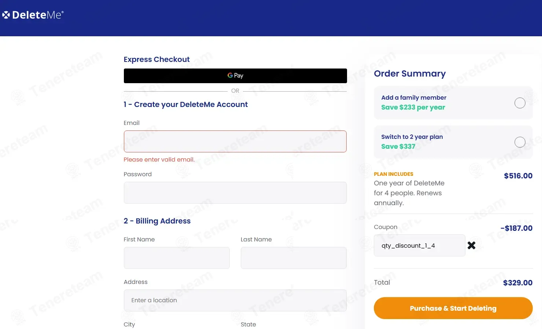Click the Order Summary heading
Image resolution: width=542 pixels, height=329 pixels.
[410, 74]
